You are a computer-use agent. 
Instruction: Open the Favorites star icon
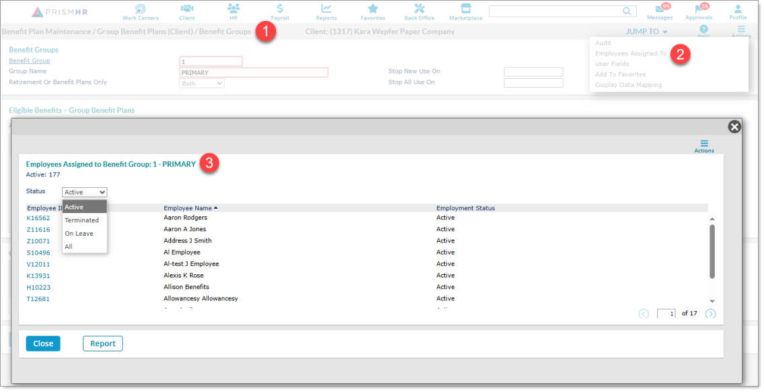(373, 9)
